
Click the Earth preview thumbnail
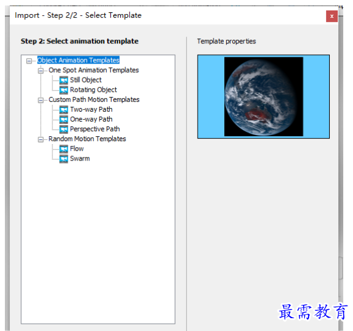pyautogui.click(x=263, y=96)
